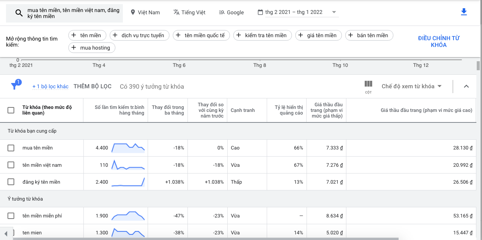
Task: Collapse the chart with the up chevron
Action: pos(466,86)
